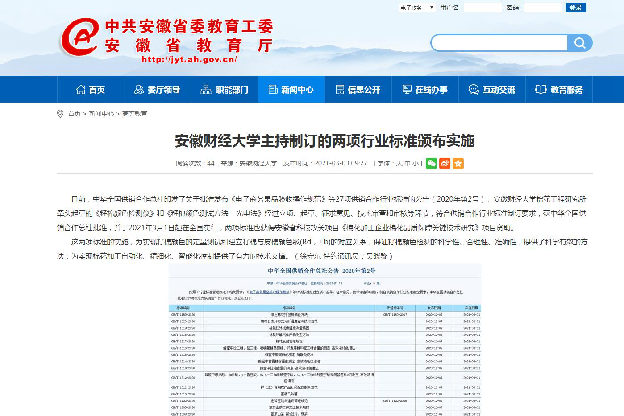Click the 用户名 username input field
The width and height of the screenshot is (624, 416).
coord(483,8)
